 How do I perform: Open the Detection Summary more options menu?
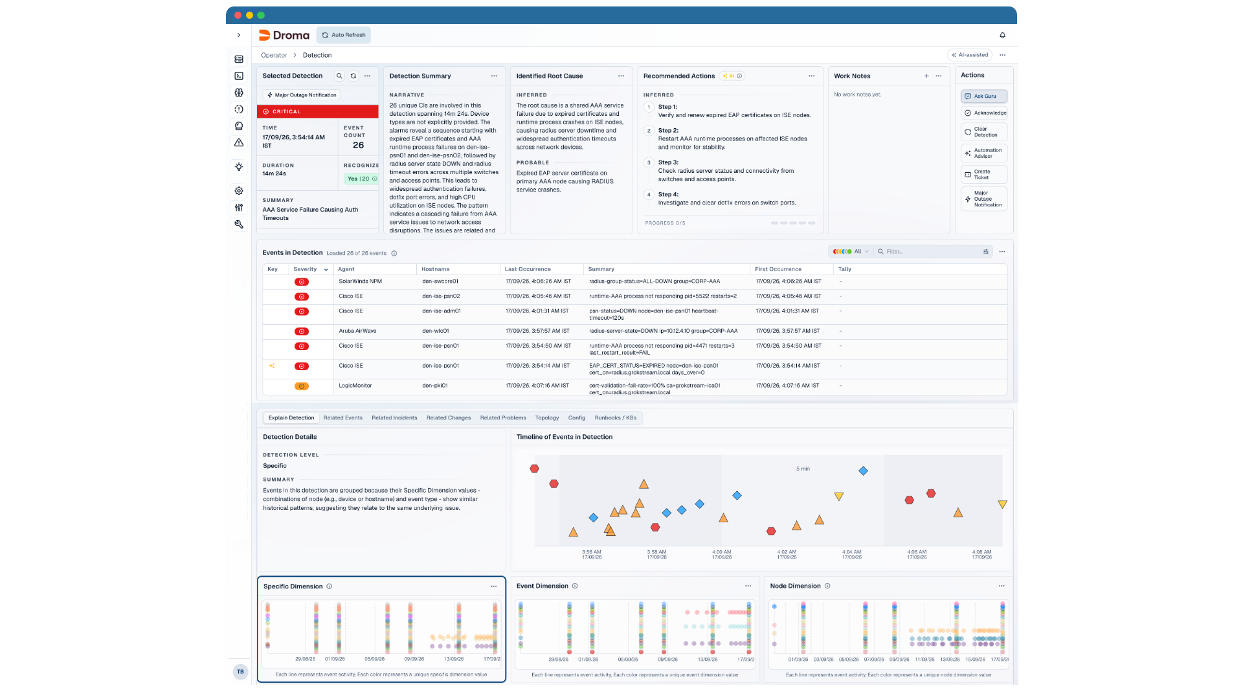pyautogui.click(x=494, y=76)
